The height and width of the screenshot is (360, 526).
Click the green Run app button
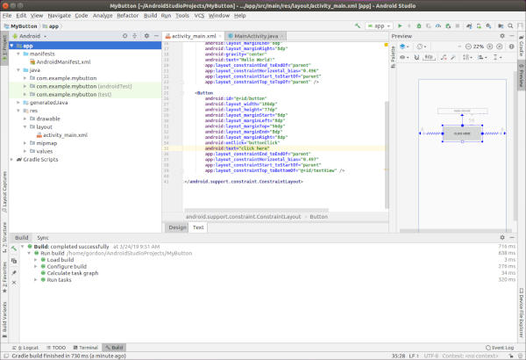click(x=399, y=25)
